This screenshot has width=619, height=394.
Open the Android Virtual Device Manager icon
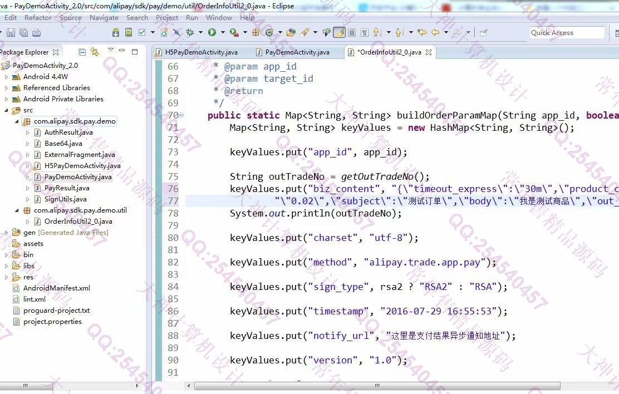[x=128, y=33]
